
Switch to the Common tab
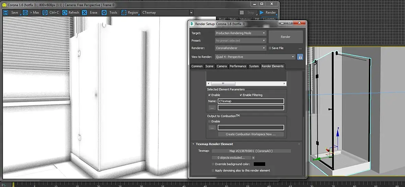tap(197, 66)
